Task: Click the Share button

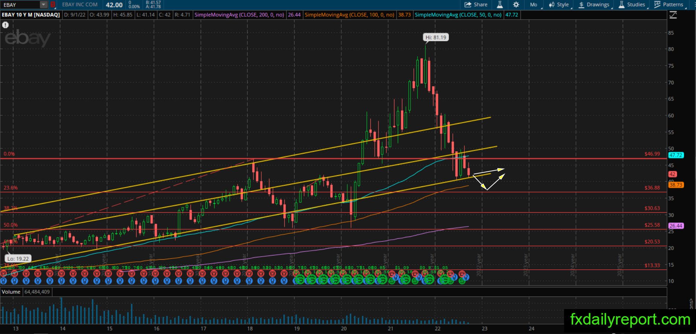Action: [x=476, y=5]
